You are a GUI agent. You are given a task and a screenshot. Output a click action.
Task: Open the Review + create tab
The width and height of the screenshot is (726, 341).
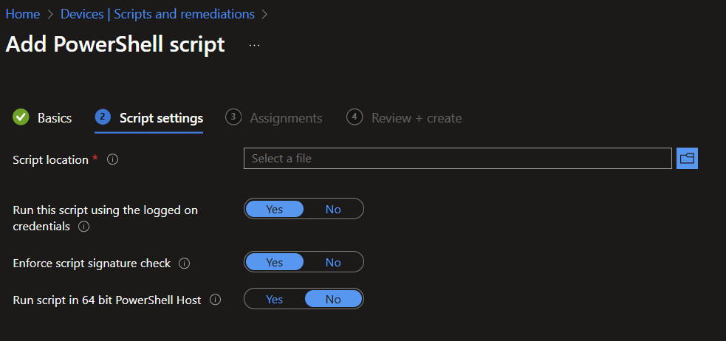(417, 118)
